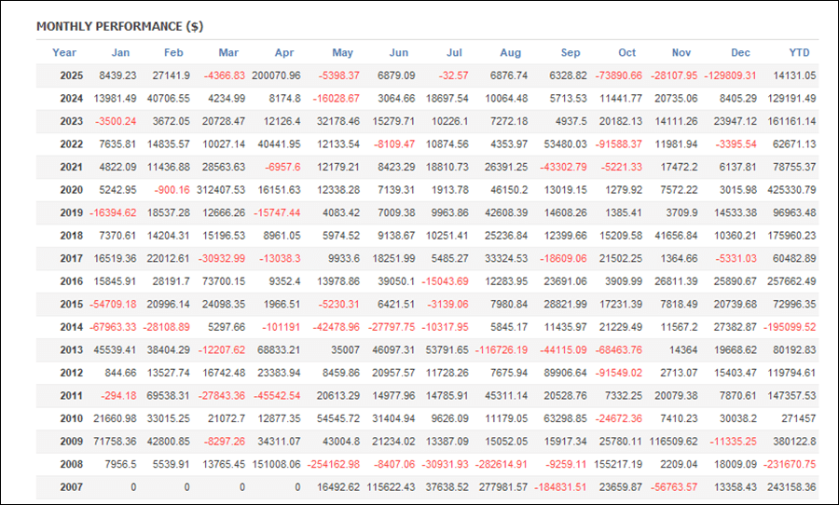Select the 2025 year row label
Image resolution: width=839 pixels, height=505 pixels.
point(71,75)
